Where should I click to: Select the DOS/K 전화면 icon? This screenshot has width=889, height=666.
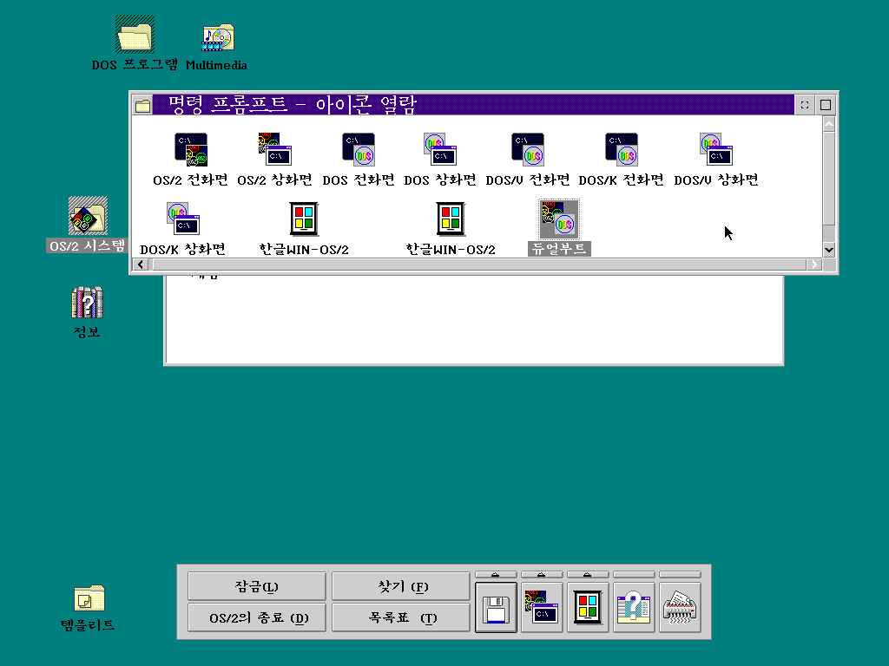click(x=622, y=150)
